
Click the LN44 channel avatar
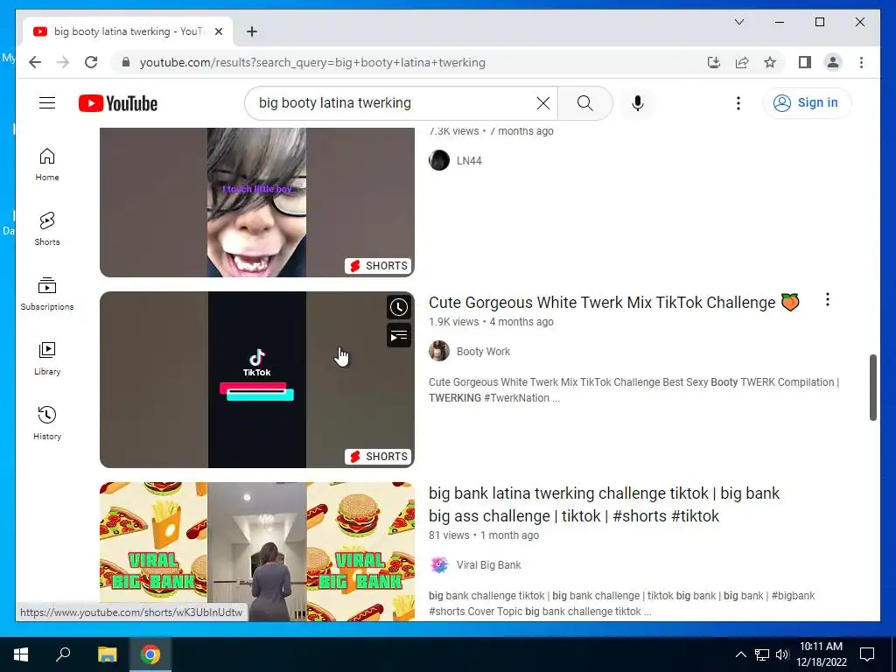[439, 160]
